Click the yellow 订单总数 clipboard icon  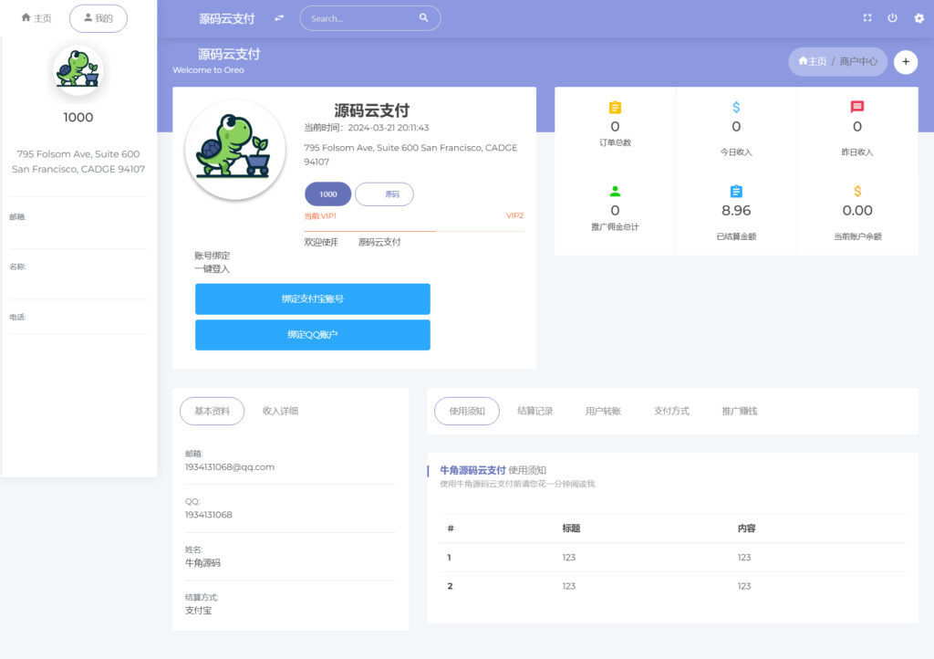(614, 107)
